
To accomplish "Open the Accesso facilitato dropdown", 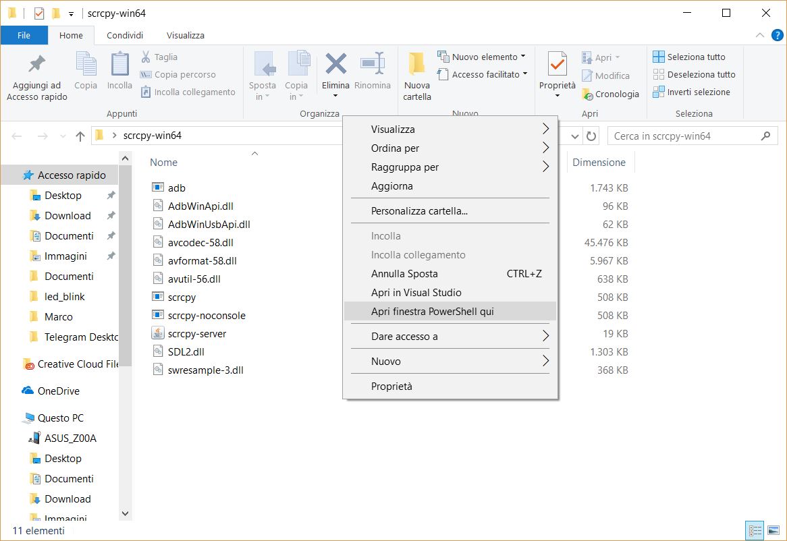I will pyautogui.click(x=483, y=74).
